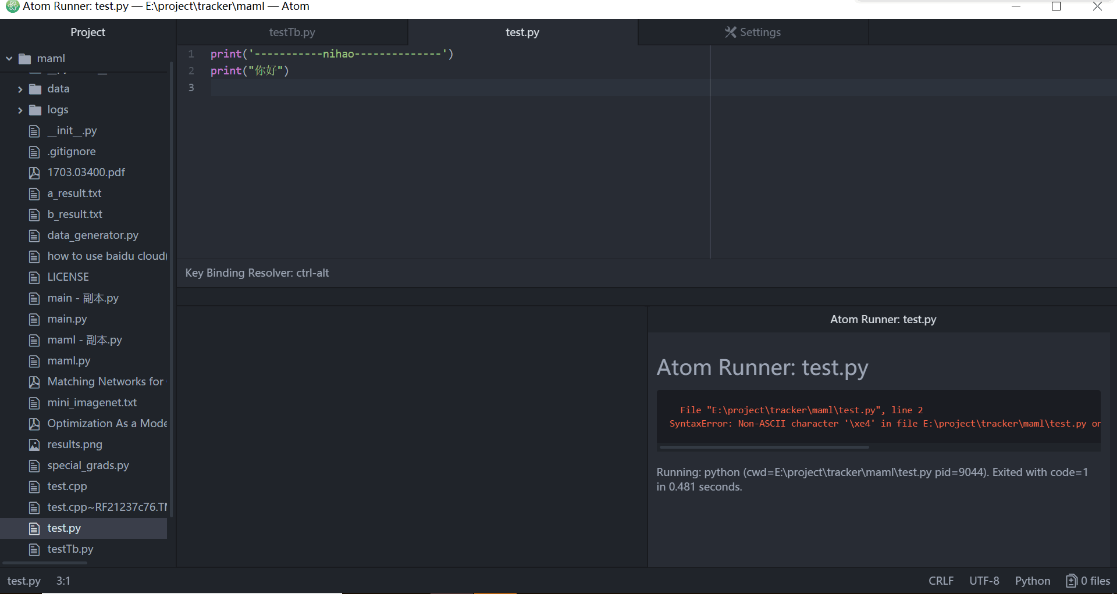This screenshot has height=594, width=1117.
Task: Click test.py filename in status bar
Action: (x=24, y=581)
